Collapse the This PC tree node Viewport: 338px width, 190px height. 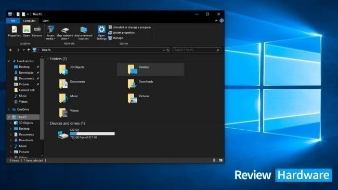pyautogui.click(x=9, y=117)
